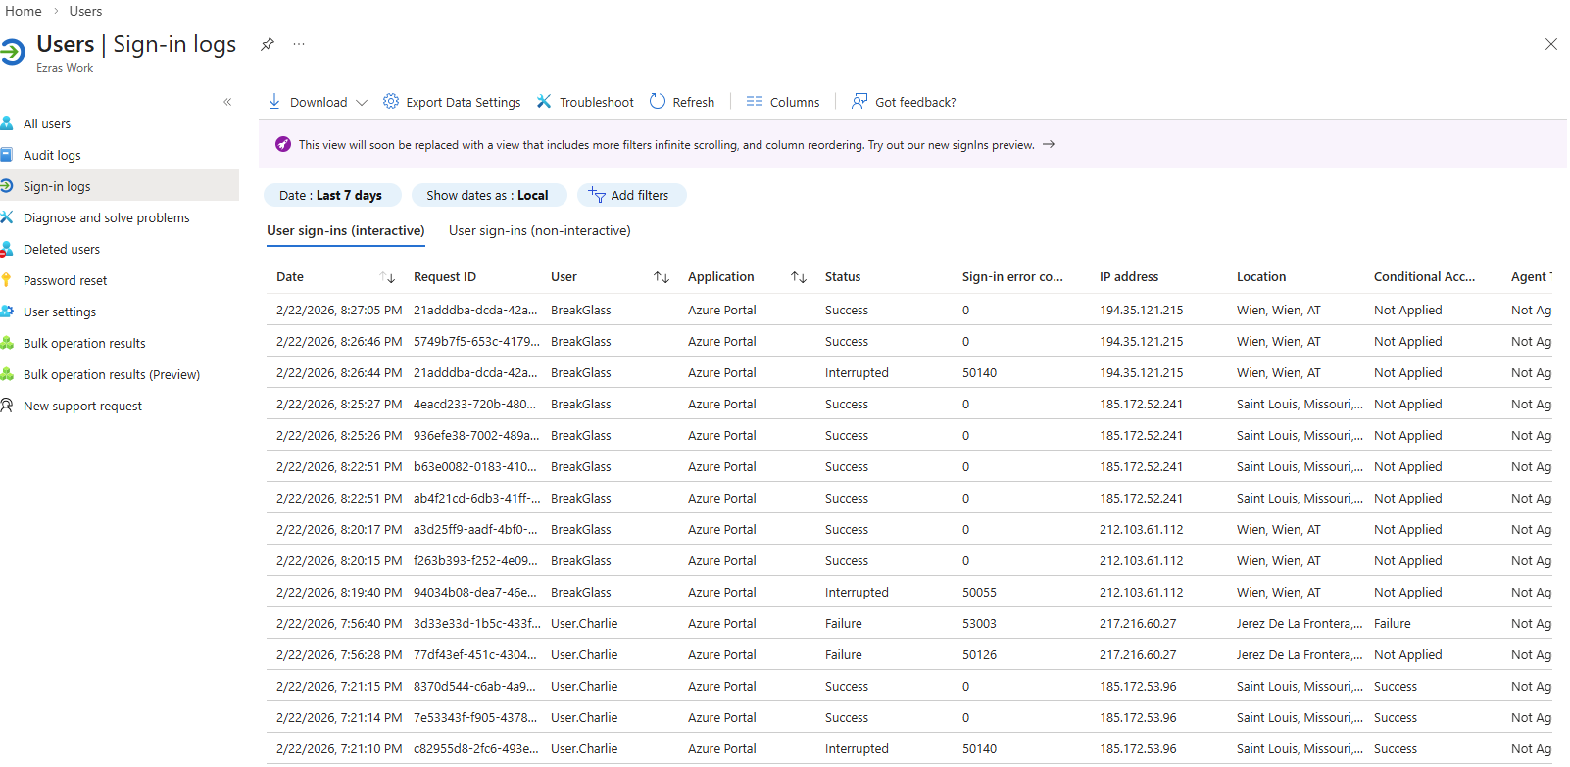Screen dimensions: 1570x767
Task: Open request 4eacd233-720b-480 row
Action: pyautogui.click(x=909, y=404)
